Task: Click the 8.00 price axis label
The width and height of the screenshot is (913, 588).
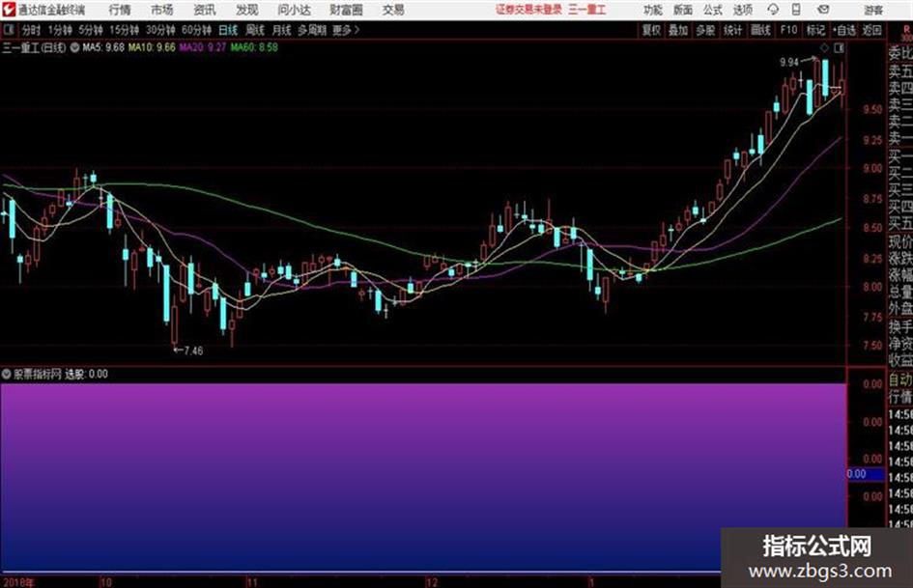Action: (872, 287)
